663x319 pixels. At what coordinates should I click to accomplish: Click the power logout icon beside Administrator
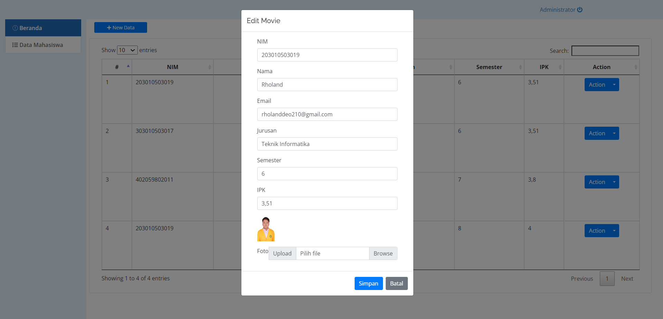coord(580,9)
